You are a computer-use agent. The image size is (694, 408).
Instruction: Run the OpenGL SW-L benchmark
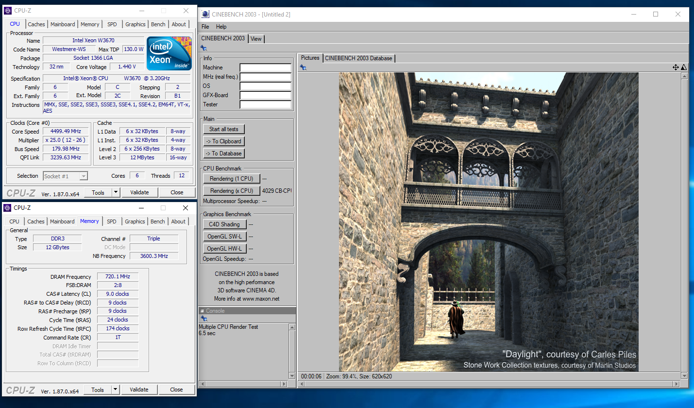coord(224,237)
